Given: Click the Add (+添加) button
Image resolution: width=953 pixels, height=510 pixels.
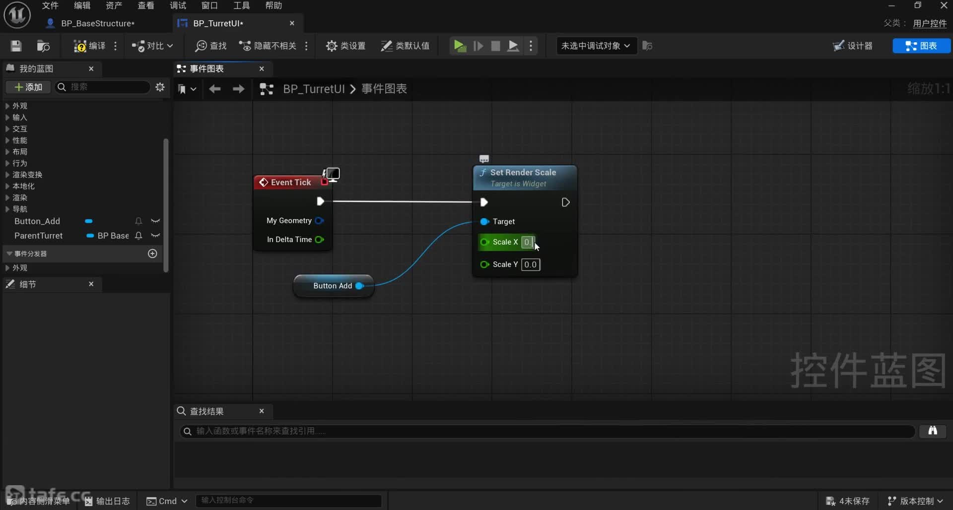Looking at the screenshot, I should click(x=28, y=87).
